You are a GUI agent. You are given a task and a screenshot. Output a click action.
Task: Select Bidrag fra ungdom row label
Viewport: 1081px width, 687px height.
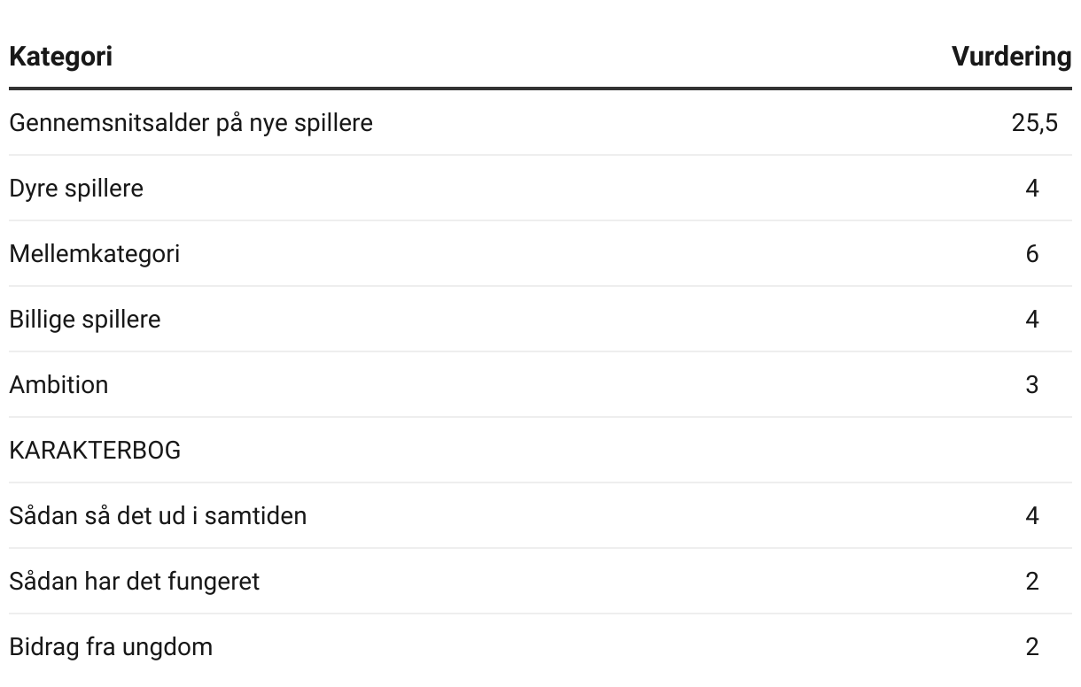pyautogui.click(x=111, y=647)
